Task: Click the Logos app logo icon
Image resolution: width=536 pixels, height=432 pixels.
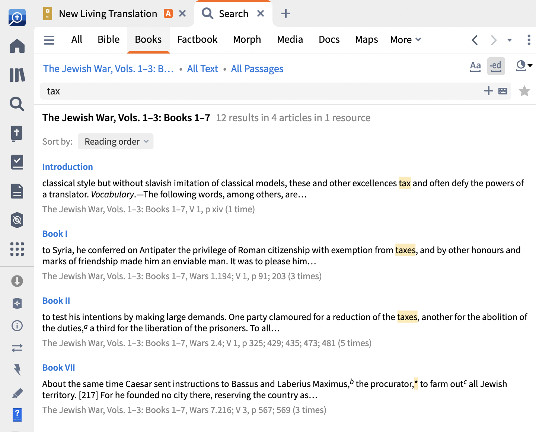Action: 17,17
